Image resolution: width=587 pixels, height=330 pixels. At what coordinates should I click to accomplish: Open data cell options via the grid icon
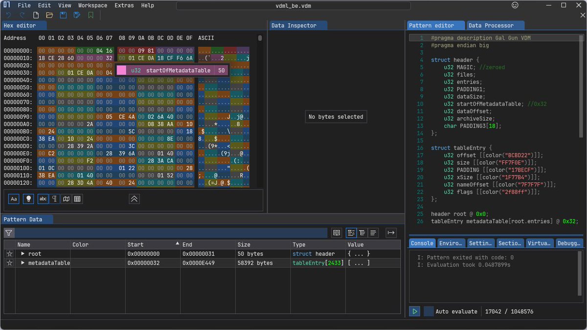click(x=77, y=198)
